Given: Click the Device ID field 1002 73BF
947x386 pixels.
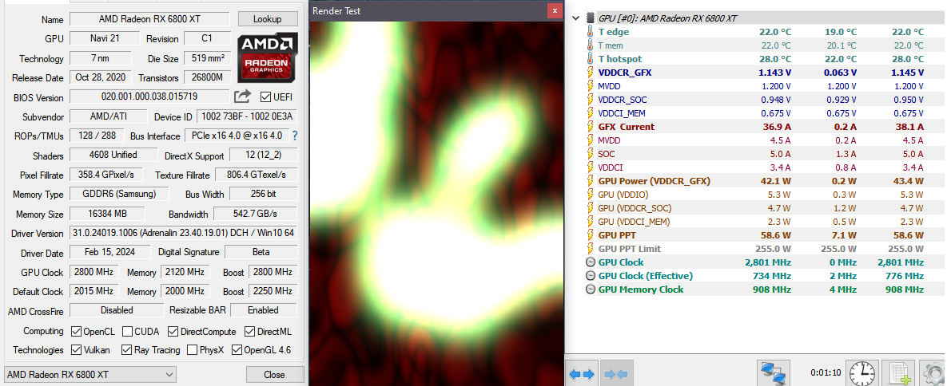Looking at the screenshot, I should pos(248,116).
